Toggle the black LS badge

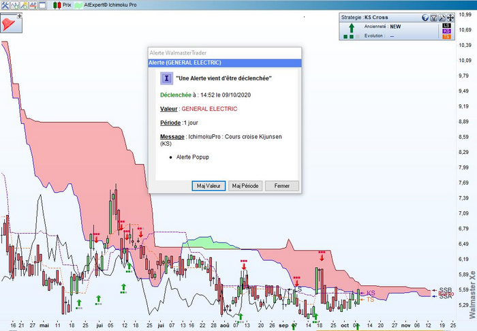point(446,25)
